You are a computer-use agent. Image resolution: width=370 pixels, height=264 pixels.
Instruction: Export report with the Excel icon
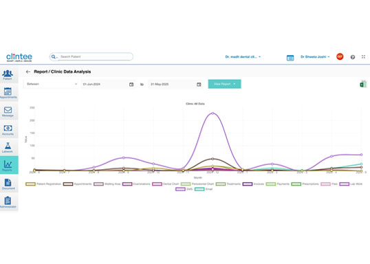(363, 84)
